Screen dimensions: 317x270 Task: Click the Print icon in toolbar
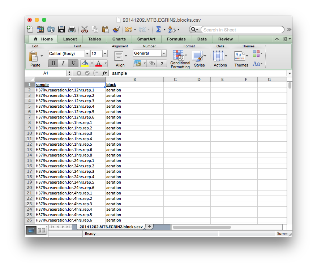point(72,30)
